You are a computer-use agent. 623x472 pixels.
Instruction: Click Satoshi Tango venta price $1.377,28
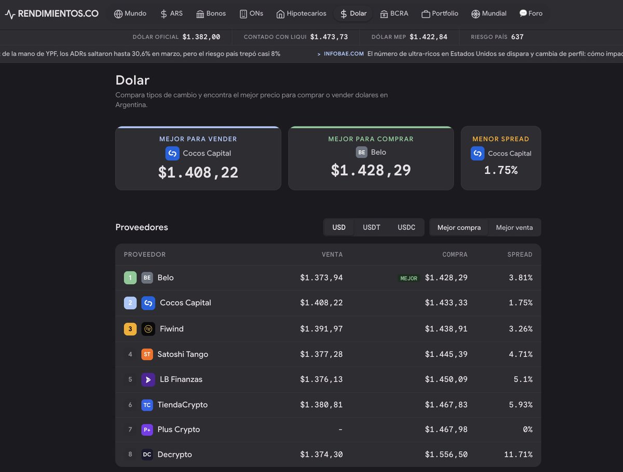[x=321, y=354]
